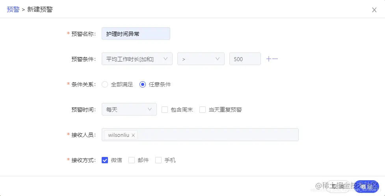The width and height of the screenshot is (385, 196).
Task: Click the plus icon to add condition
Action: click(x=269, y=59)
